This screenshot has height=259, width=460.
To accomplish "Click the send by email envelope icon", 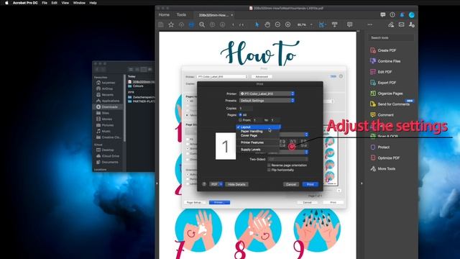I will (401, 24).
